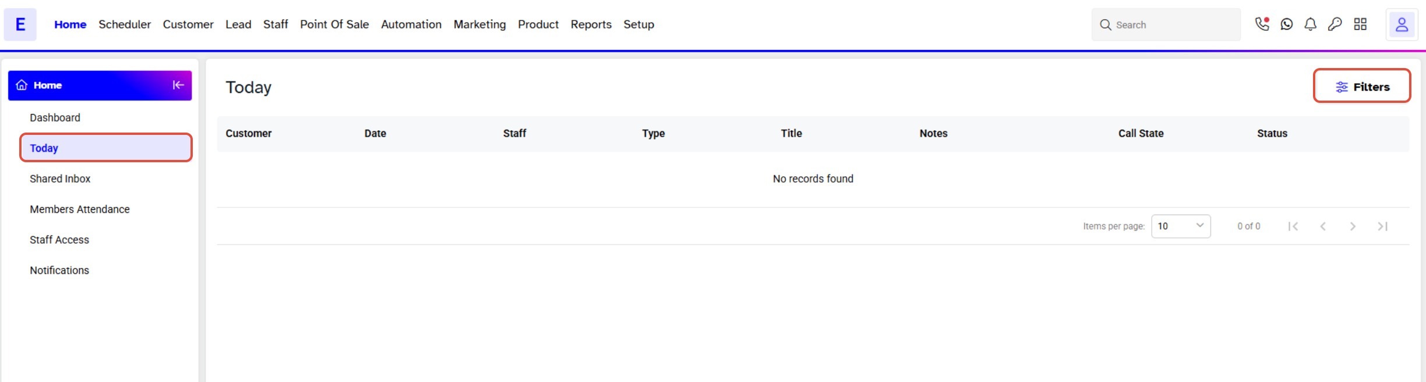This screenshot has height=382, width=1426.
Task: Open Shared Inbox in sidebar
Action: click(60, 178)
